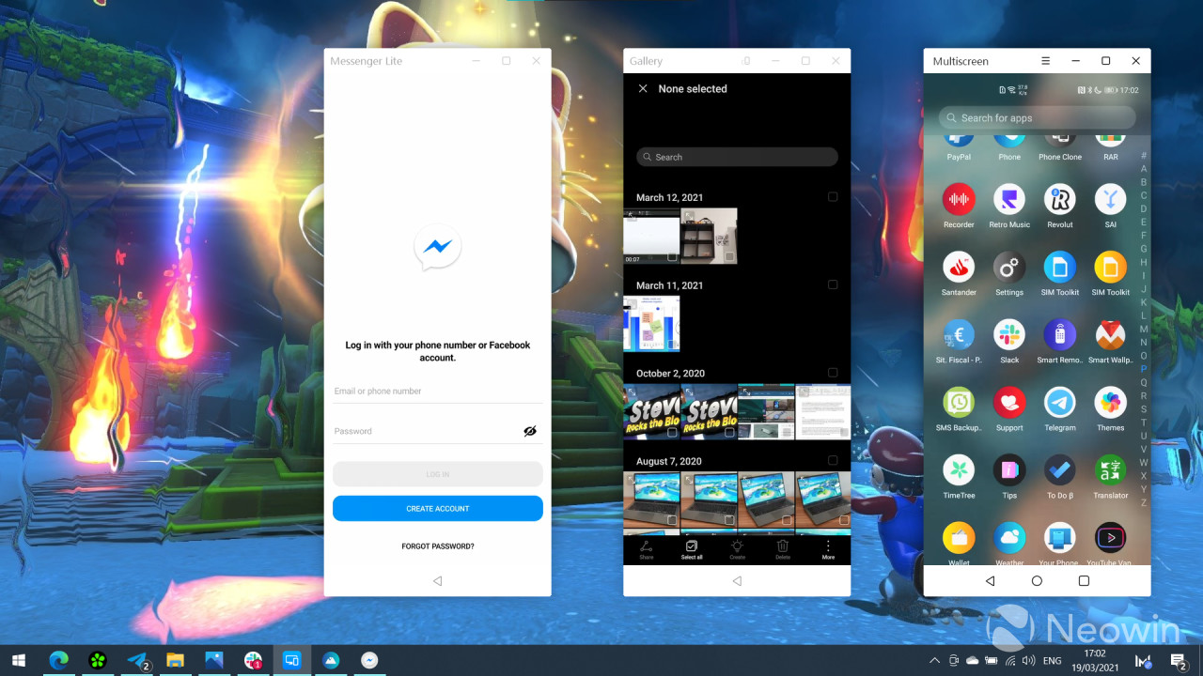Select the March 12 video thumbnail checkbox
The width and height of the screenshot is (1203, 676).
coord(672,256)
